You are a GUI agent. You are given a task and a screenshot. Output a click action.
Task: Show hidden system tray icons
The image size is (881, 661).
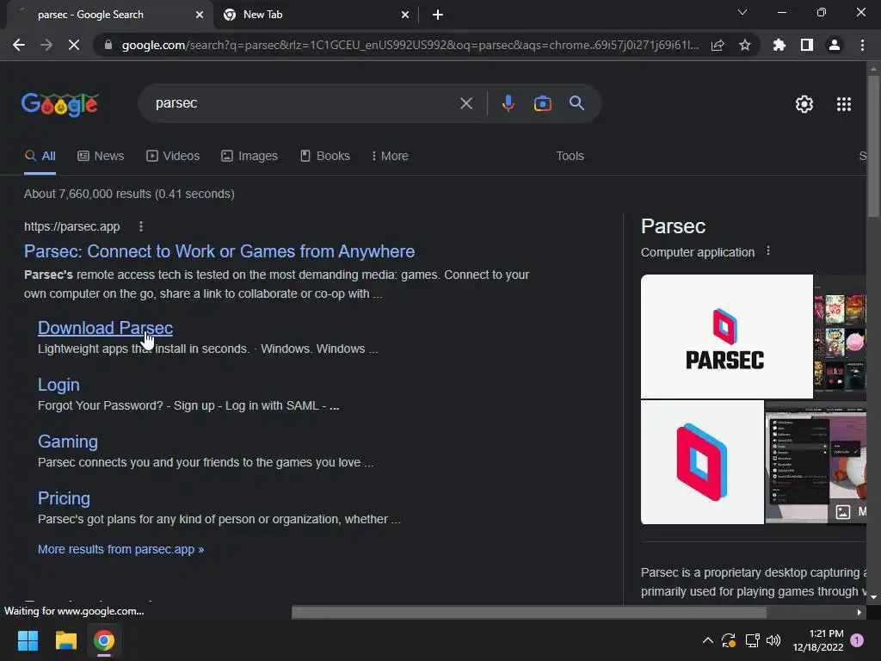tap(708, 640)
